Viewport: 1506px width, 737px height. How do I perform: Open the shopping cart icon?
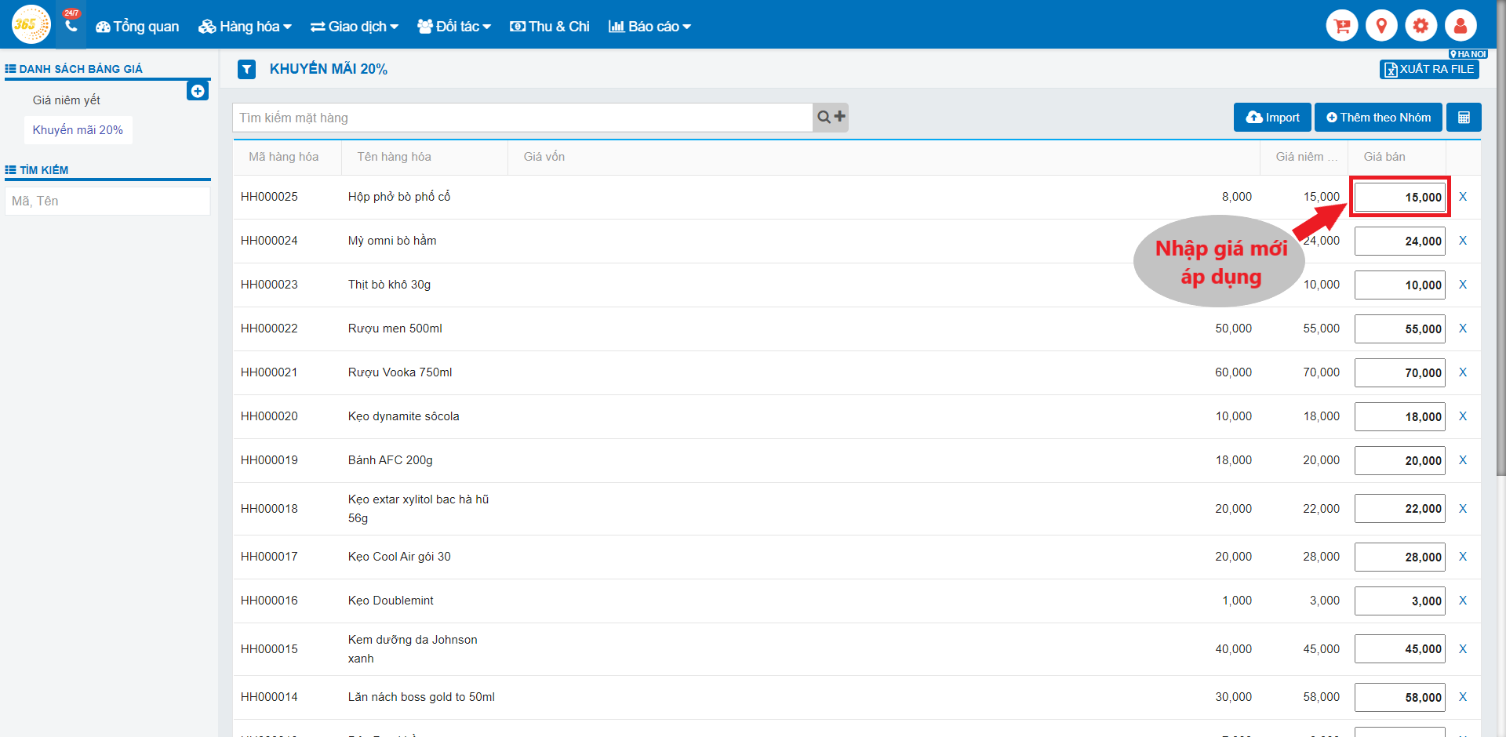[x=1342, y=26]
